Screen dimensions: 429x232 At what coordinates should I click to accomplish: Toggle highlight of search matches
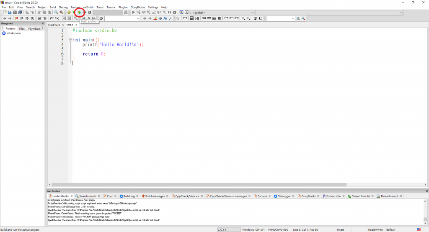[x=155, y=18]
